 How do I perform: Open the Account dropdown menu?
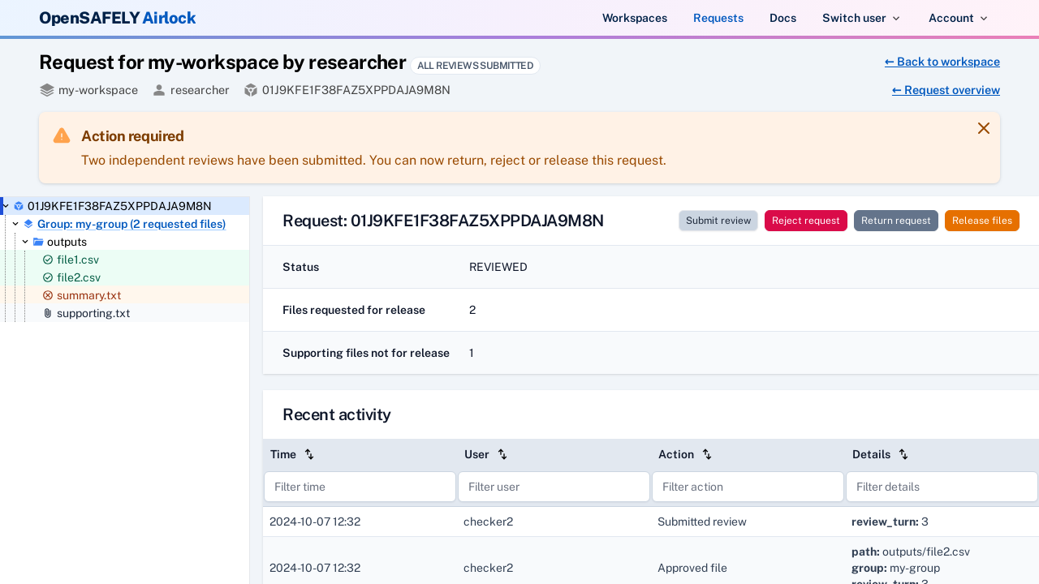(958, 18)
